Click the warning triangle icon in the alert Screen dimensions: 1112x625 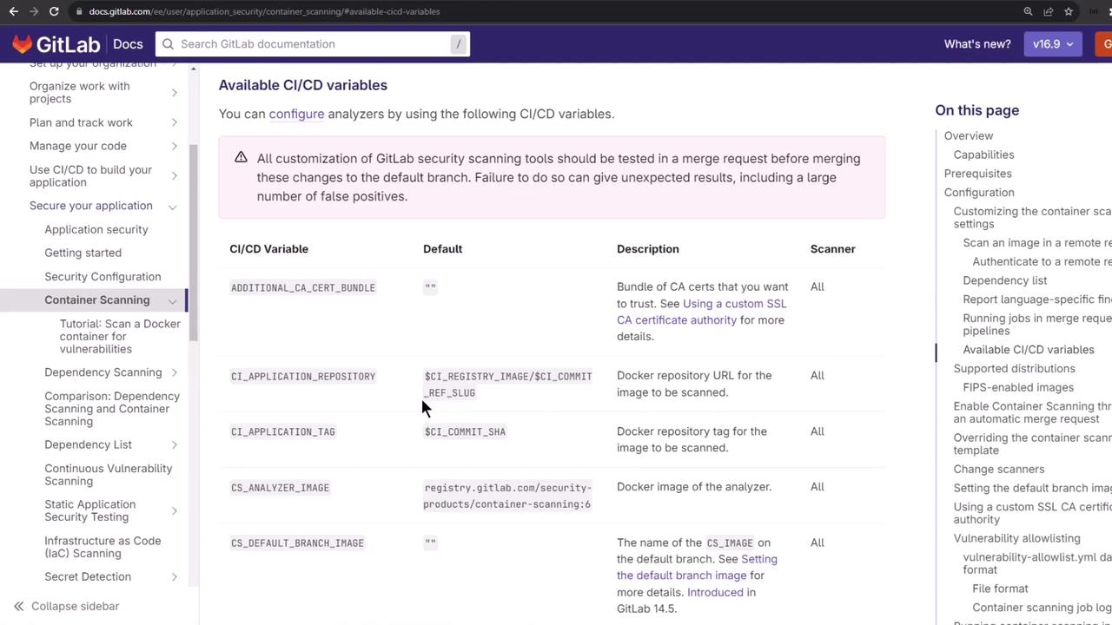(x=241, y=157)
